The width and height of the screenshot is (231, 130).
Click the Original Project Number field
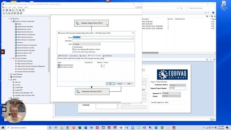(177, 88)
